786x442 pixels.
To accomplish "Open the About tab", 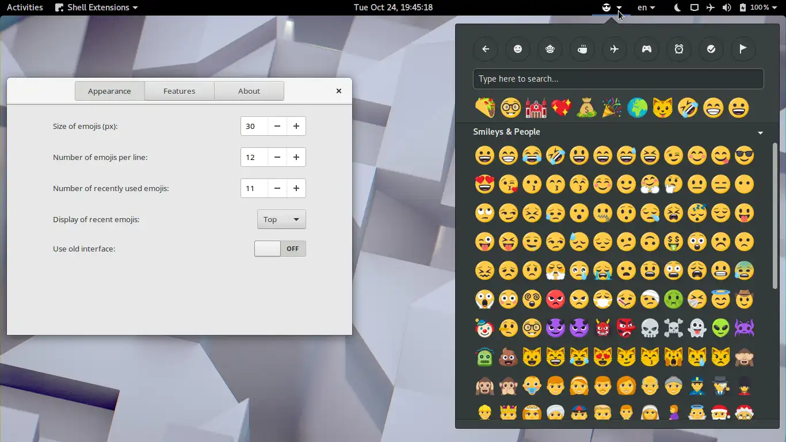I will [x=249, y=91].
